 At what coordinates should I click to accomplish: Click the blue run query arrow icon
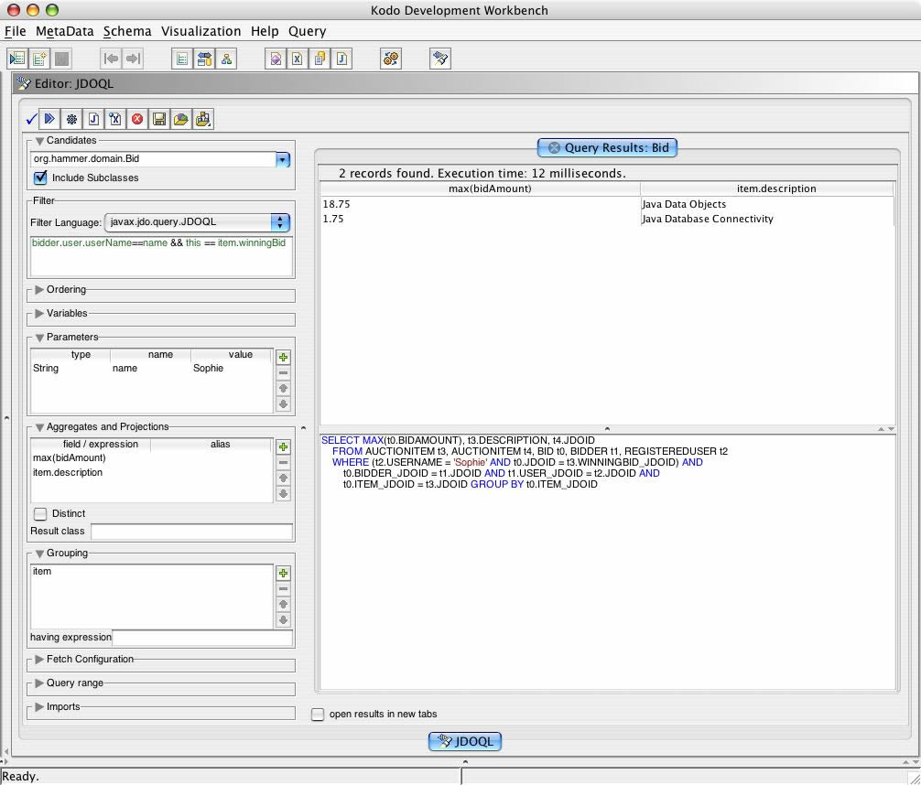[50, 119]
